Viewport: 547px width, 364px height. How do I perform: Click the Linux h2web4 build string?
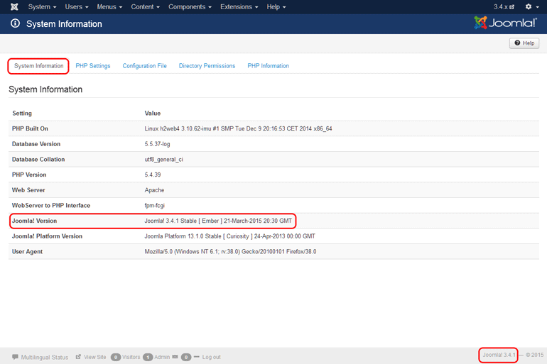point(238,128)
